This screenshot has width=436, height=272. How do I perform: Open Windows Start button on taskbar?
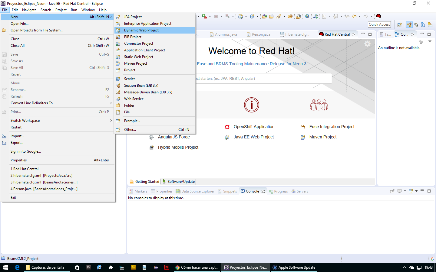click(5, 267)
